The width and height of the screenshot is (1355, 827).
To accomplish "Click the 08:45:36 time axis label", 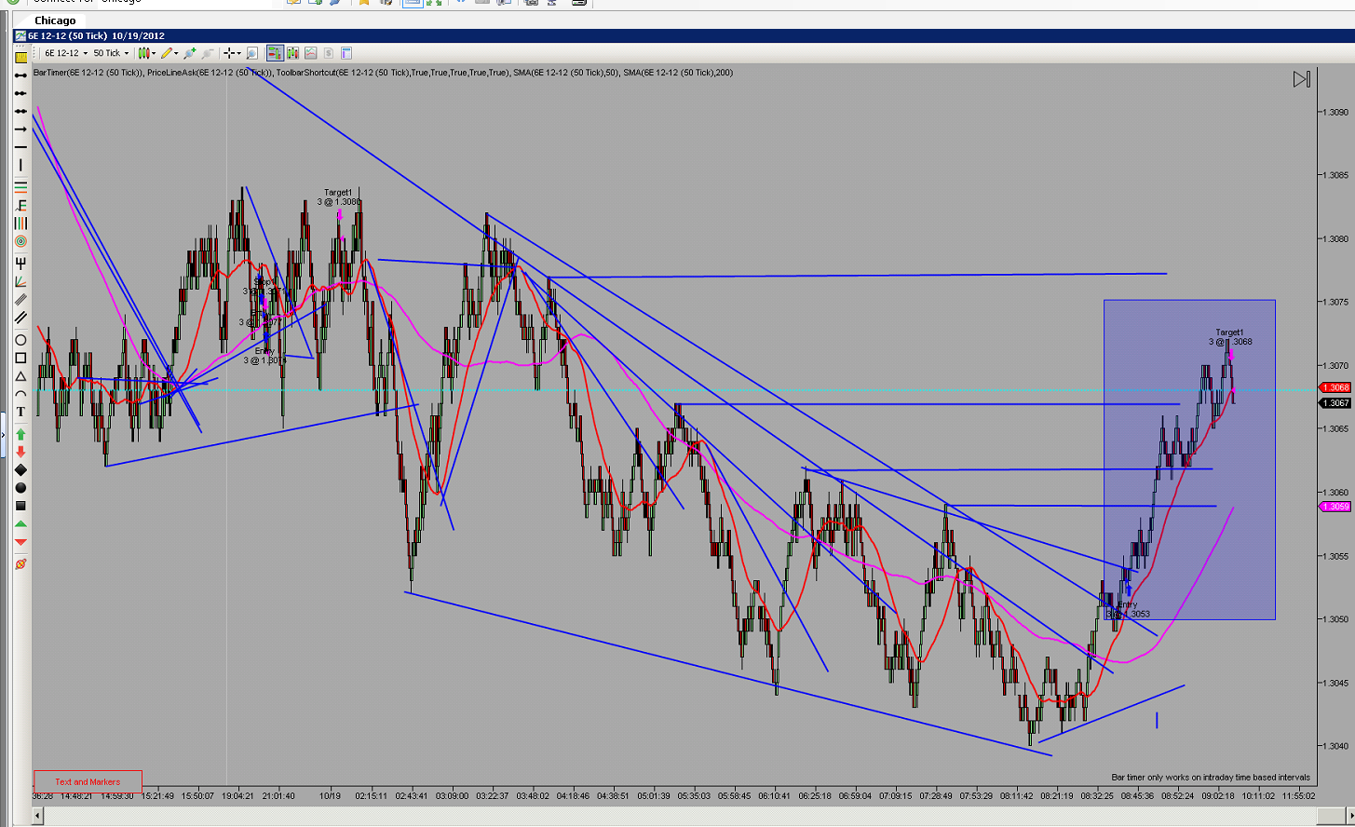I will pyautogui.click(x=1137, y=796).
